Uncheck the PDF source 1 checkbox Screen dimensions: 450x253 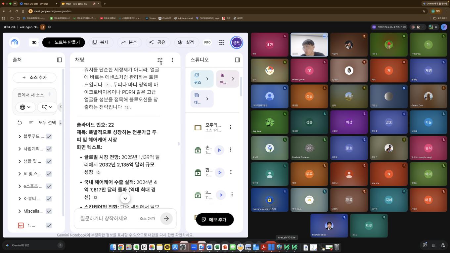click(49, 226)
